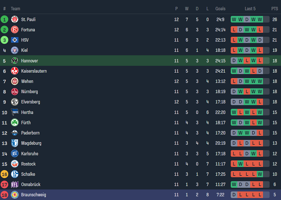
Task: Click the Hannover 96 club logo
Action: [x=15, y=61]
